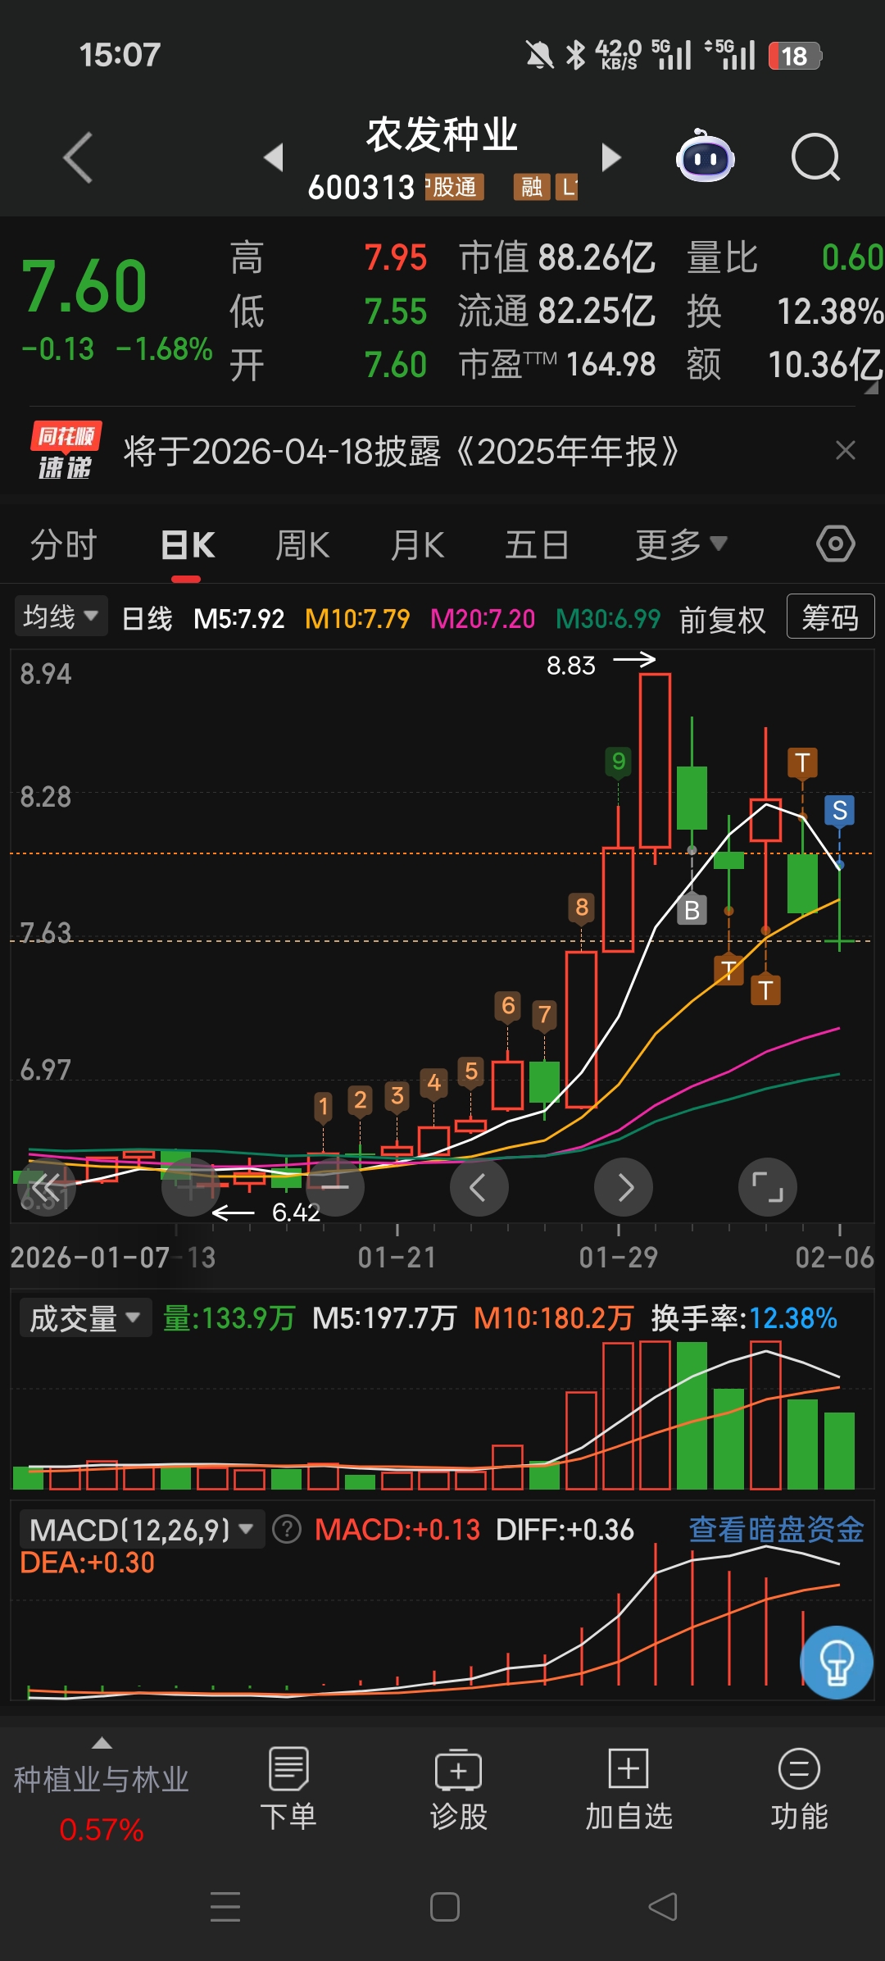This screenshot has width=885, height=1961.
Task: Zoom in chart with plus button
Action: point(191,1187)
